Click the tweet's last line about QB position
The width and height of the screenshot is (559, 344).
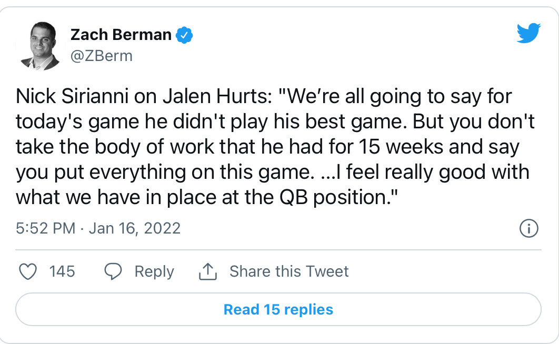(x=205, y=197)
